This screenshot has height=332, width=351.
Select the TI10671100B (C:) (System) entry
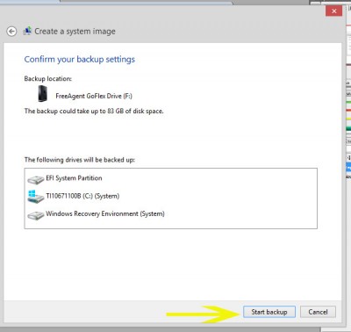(x=82, y=196)
